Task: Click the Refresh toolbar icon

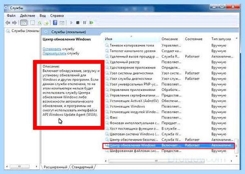Action: click(x=40, y=23)
